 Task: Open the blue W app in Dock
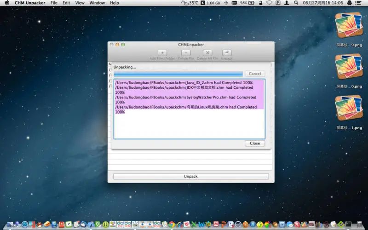coord(201,224)
